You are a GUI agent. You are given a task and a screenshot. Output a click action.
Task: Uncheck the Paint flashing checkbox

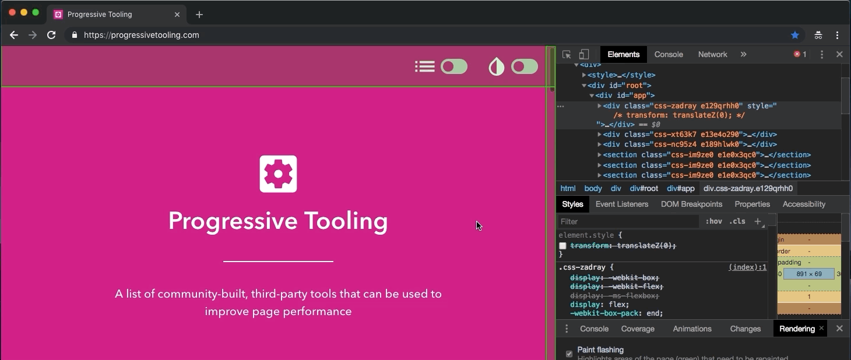pos(569,354)
